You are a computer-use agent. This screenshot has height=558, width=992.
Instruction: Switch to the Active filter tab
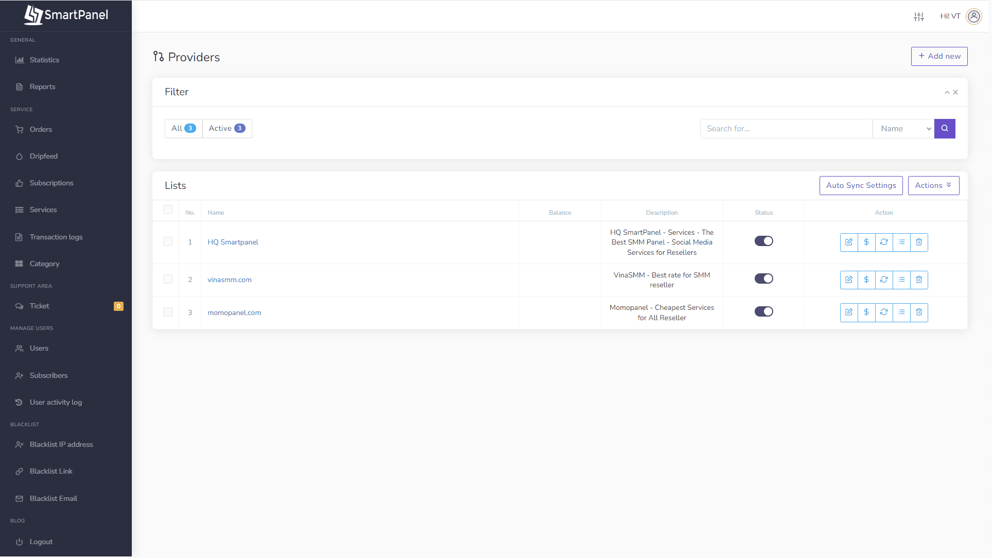227,128
